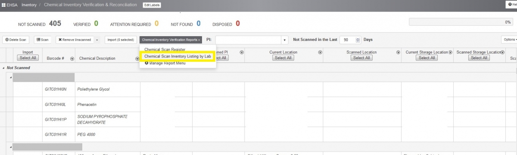Click NOT SCANNED 405 counter
The image size is (517, 155).
[x=40, y=24]
